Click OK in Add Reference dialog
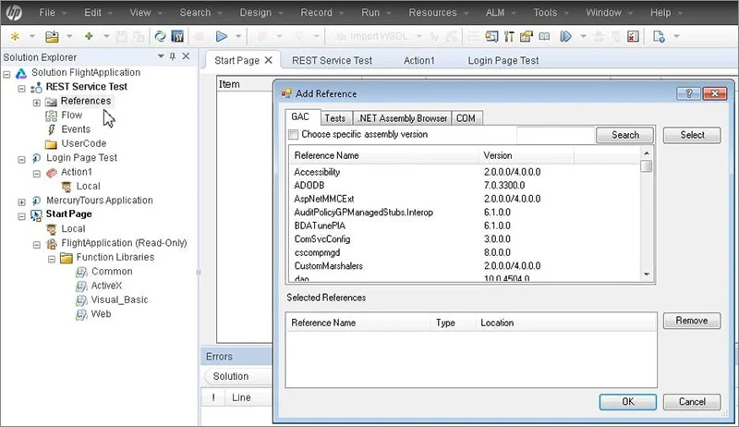Screen dimensions: 739x427 click(628, 402)
